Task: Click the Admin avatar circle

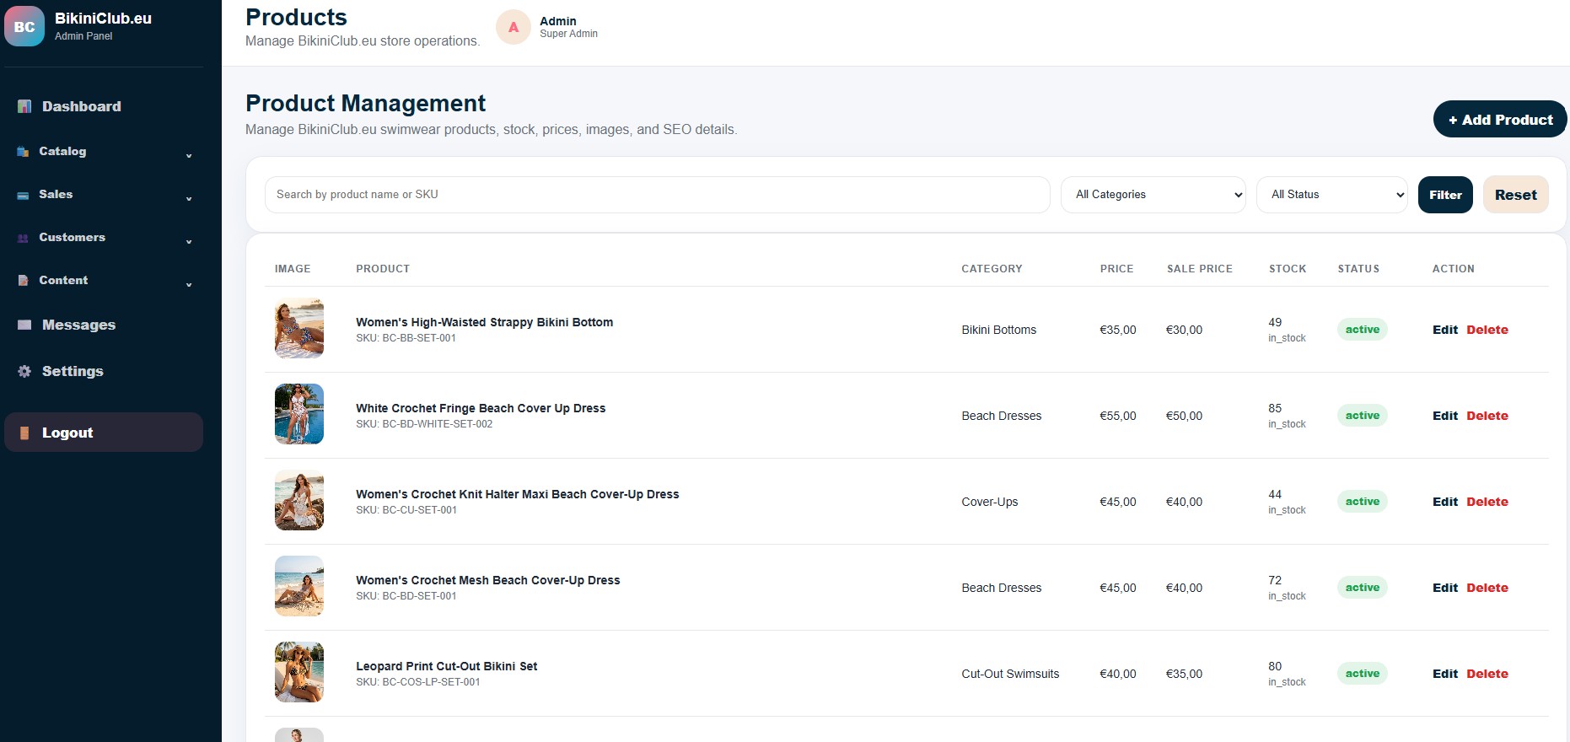Action: pos(513,27)
